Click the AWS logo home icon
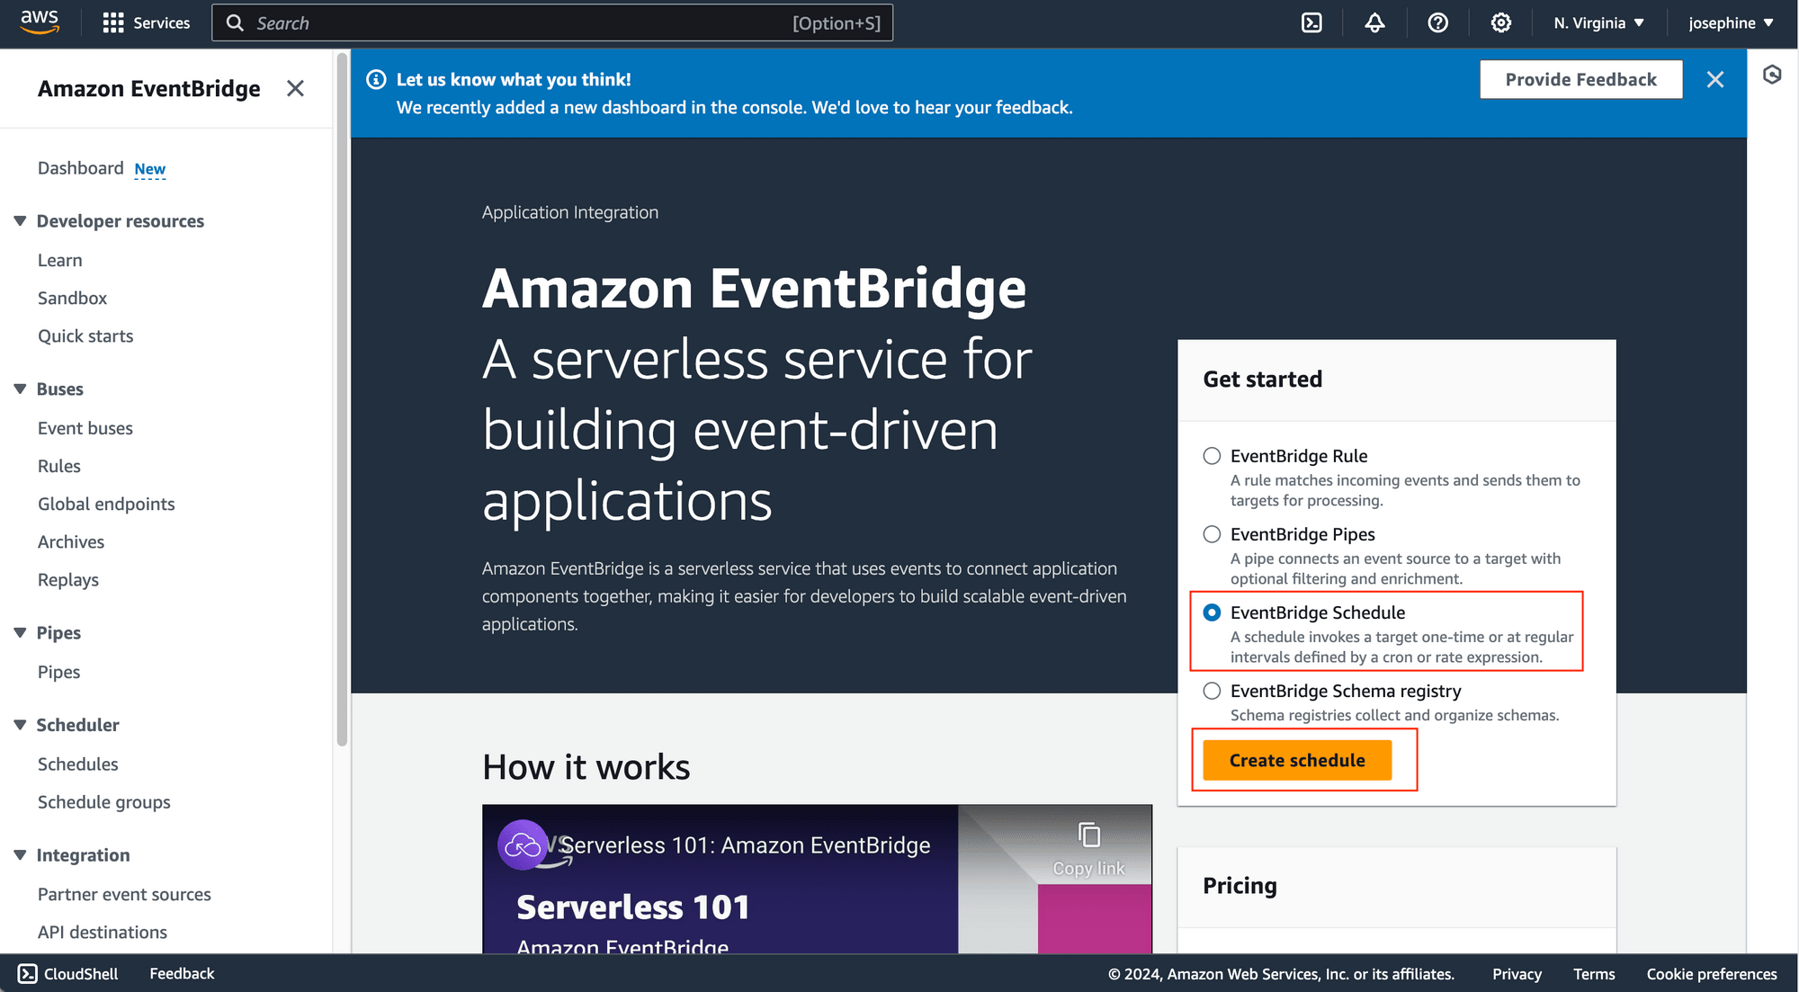Image resolution: width=1799 pixels, height=992 pixels. click(40, 22)
